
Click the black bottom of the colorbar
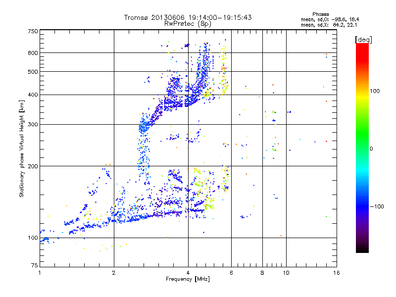[362, 249]
